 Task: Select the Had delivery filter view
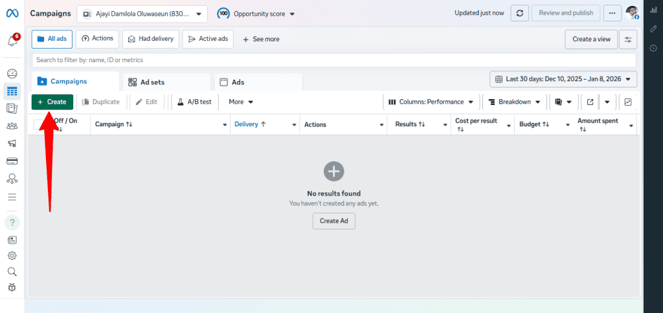click(x=151, y=39)
